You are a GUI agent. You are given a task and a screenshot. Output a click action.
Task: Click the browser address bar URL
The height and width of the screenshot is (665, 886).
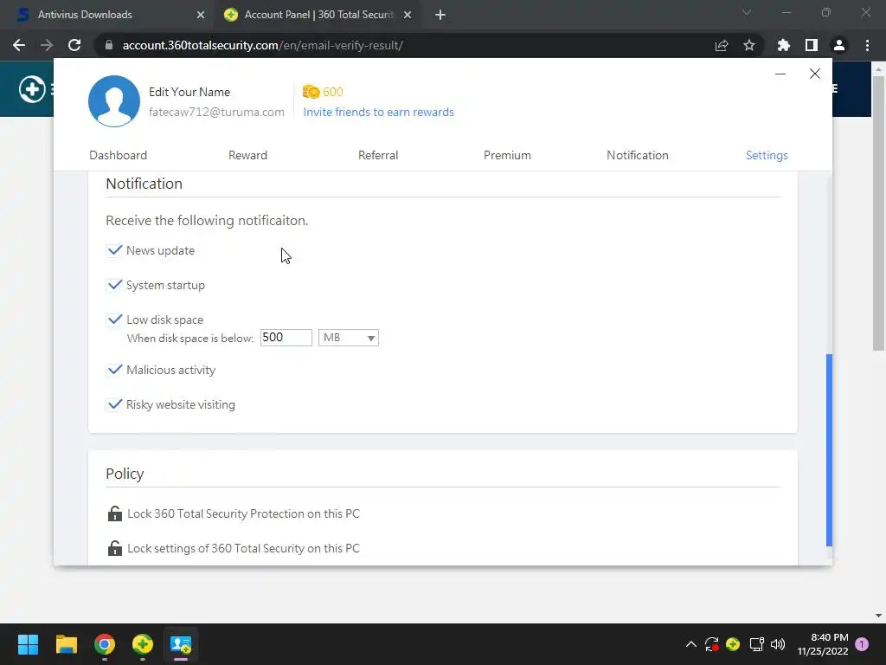(263, 45)
